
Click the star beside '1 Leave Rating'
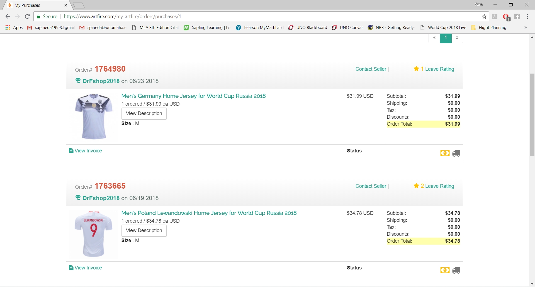click(x=416, y=69)
